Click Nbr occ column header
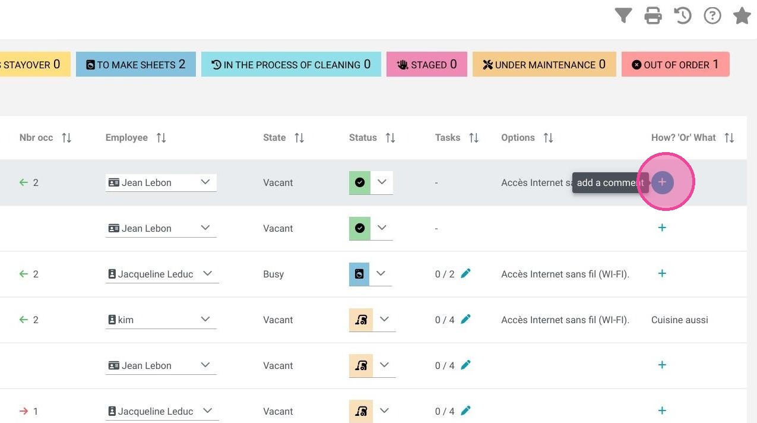Screen dimensions: 757x423 coord(36,138)
